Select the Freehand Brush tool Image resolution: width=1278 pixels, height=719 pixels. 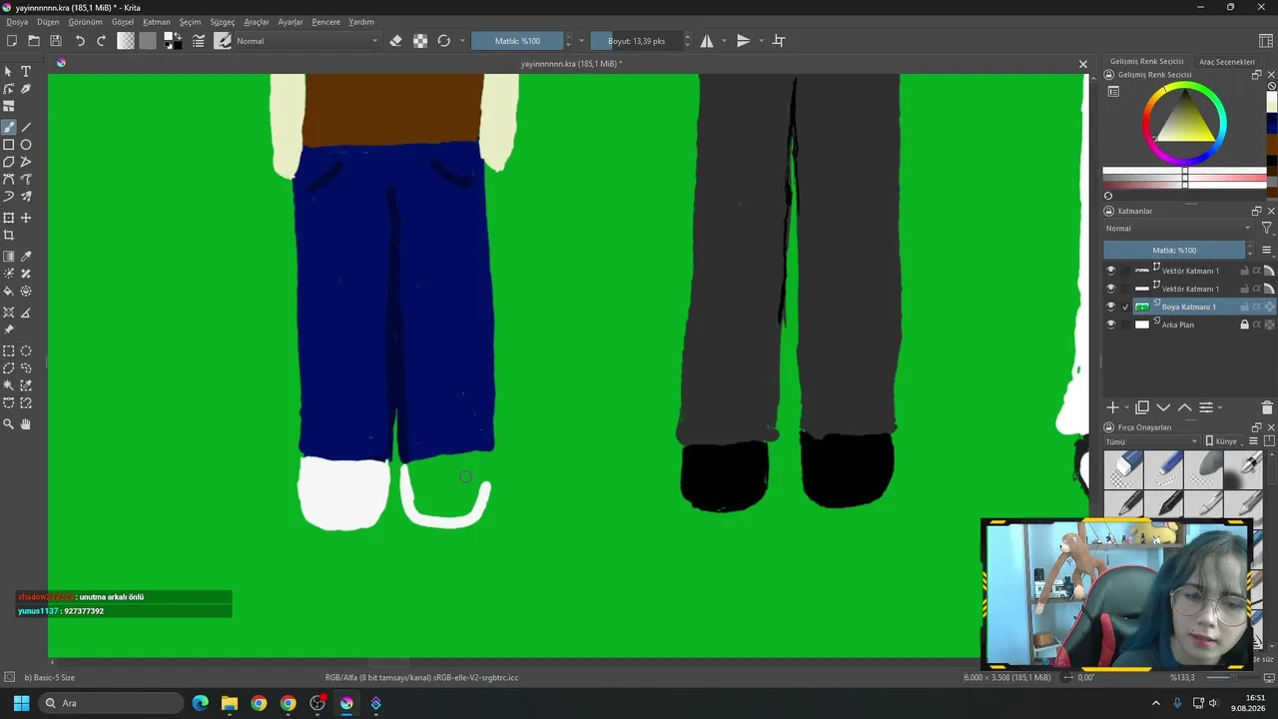click(x=9, y=128)
